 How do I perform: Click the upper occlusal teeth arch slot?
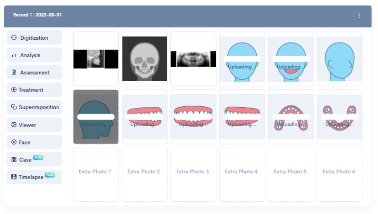click(291, 117)
